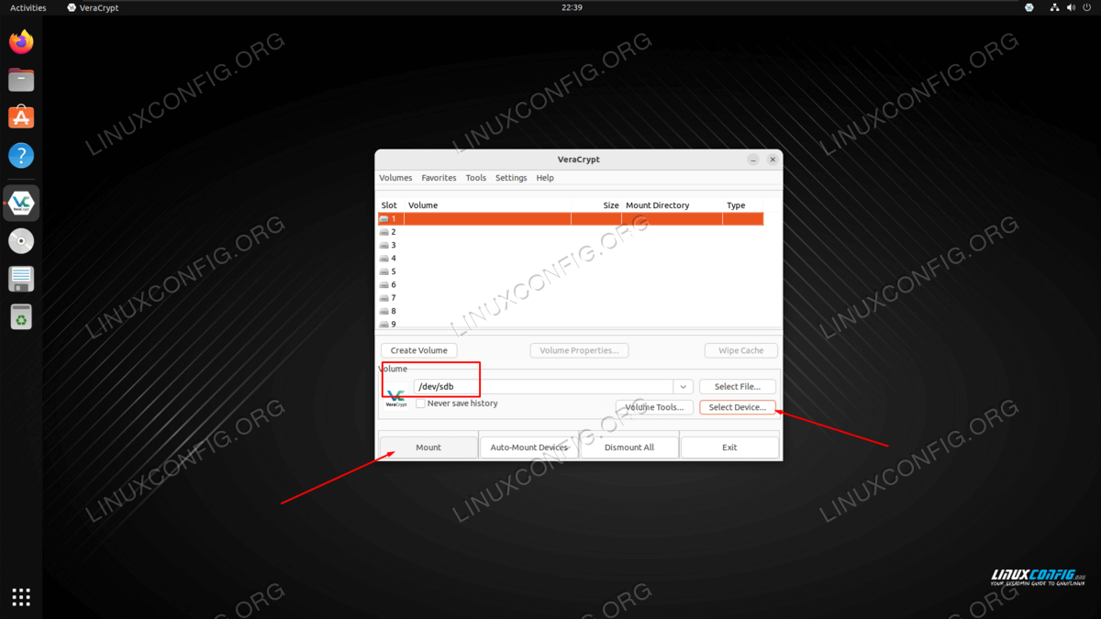Select slot 4 in the volume list

571,259
